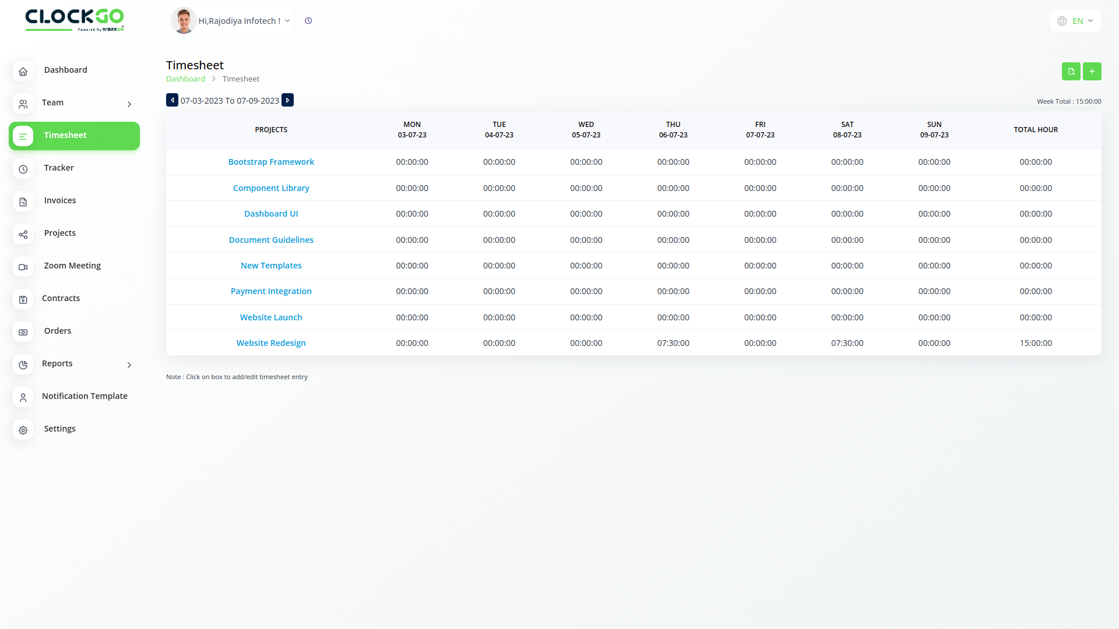Open Zoom Meeting camera icon

pyautogui.click(x=23, y=267)
